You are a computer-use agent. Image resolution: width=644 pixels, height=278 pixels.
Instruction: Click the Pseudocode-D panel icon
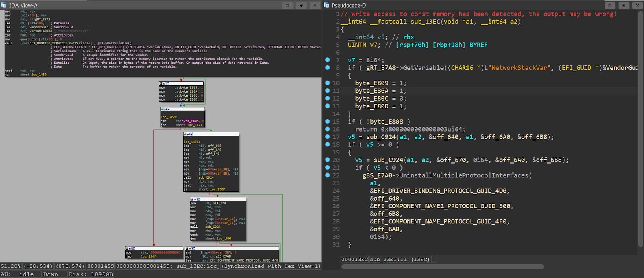[326, 5]
